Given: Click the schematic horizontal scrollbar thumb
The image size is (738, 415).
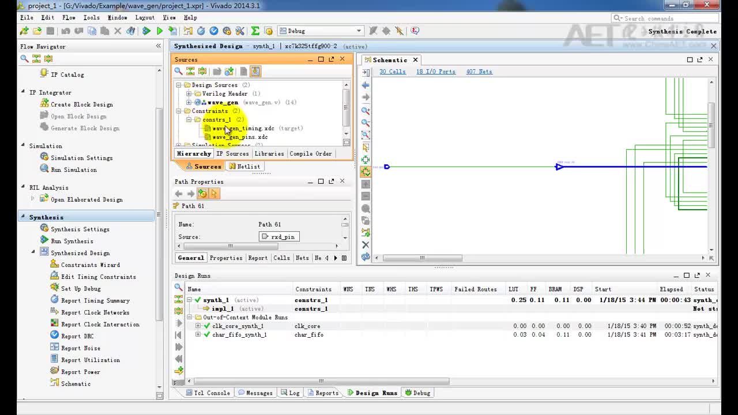Looking at the screenshot, I should [x=422, y=258].
